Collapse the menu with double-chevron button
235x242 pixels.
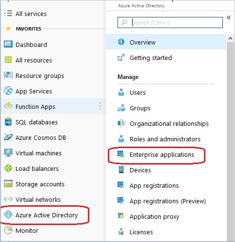tap(229, 17)
